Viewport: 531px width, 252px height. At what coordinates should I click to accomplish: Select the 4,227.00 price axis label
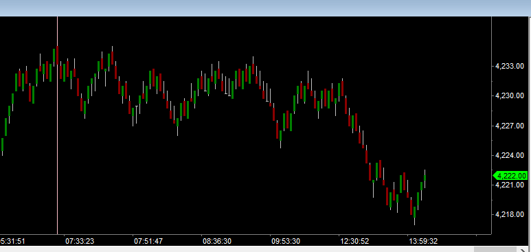510,126
